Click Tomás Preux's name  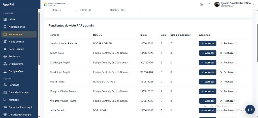point(57,53)
